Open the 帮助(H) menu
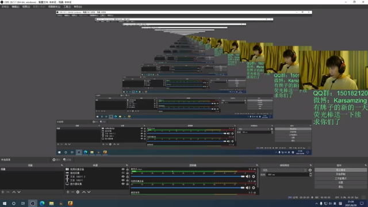This screenshot has width=368, height=207. pos(78,7)
